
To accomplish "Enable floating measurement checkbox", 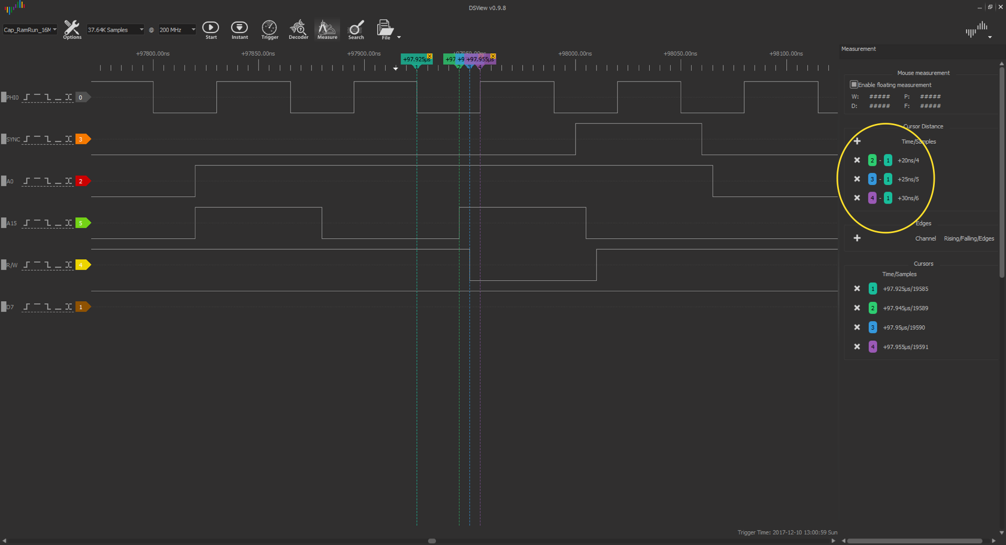I will point(854,84).
